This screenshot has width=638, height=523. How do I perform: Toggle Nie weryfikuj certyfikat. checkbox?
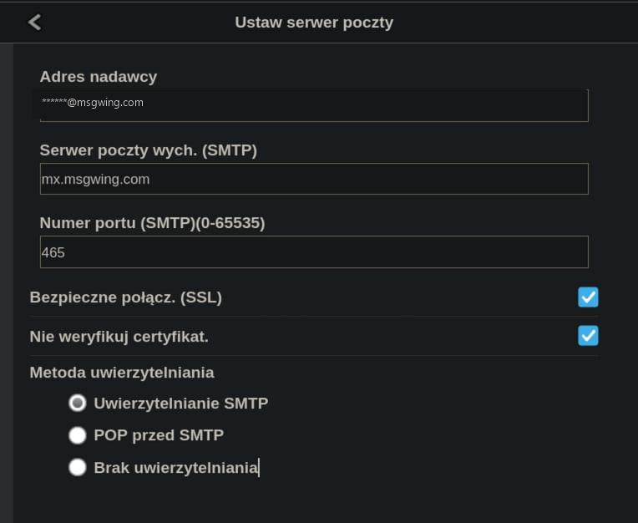click(588, 336)
